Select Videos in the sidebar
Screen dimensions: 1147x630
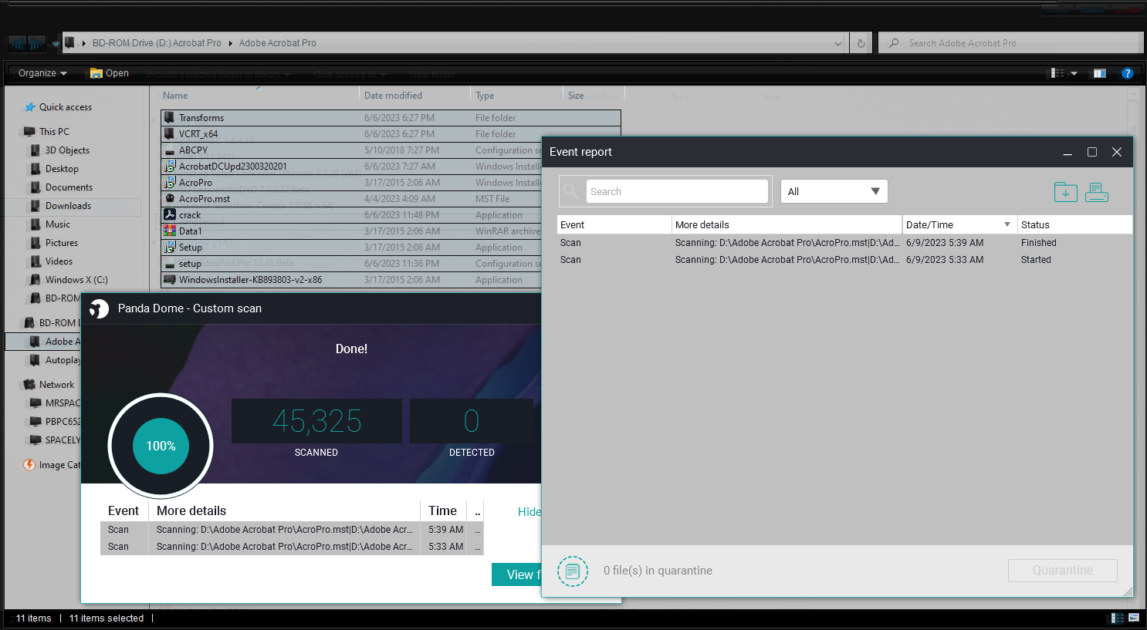point(59,261)
